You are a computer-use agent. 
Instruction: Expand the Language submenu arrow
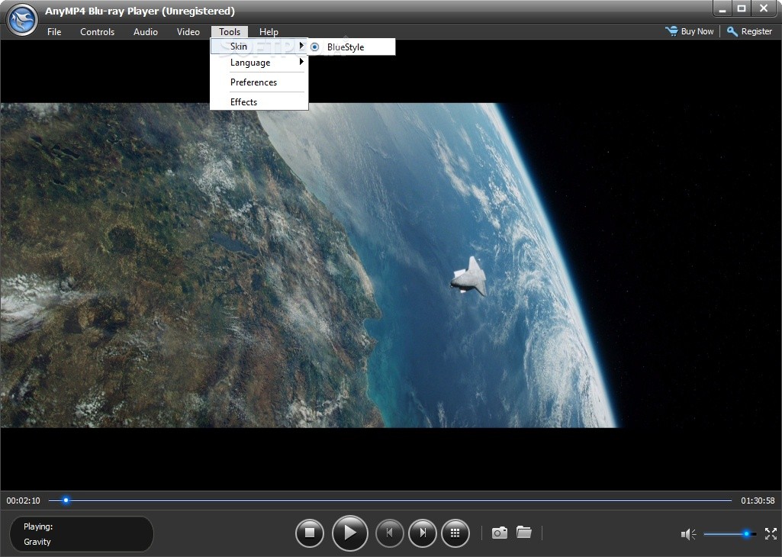coord(301,62)
